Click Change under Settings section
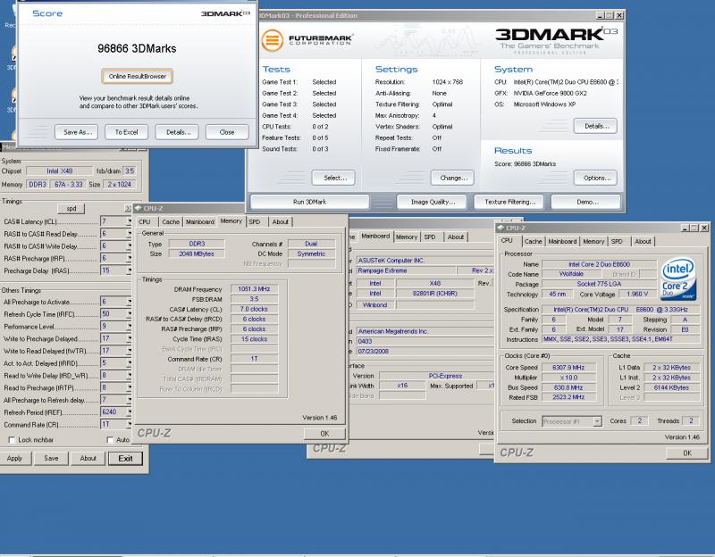715x557 pixels. (x=452, y=178)
